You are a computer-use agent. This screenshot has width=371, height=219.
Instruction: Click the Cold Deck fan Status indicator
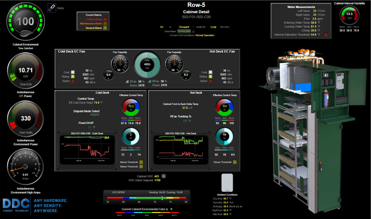[x=73, y=77]
